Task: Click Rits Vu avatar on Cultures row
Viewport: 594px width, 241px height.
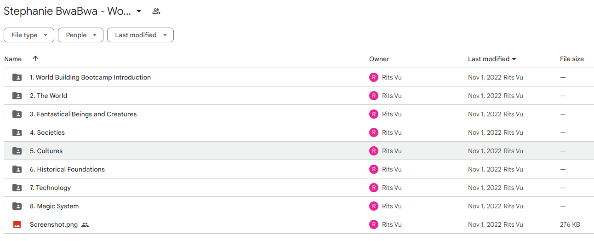Action: click(374, 151)
